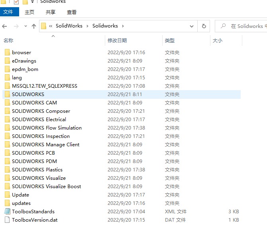Expand the chevron after Solidworks breadcrumb
The image size is (267, 234).
123,26
